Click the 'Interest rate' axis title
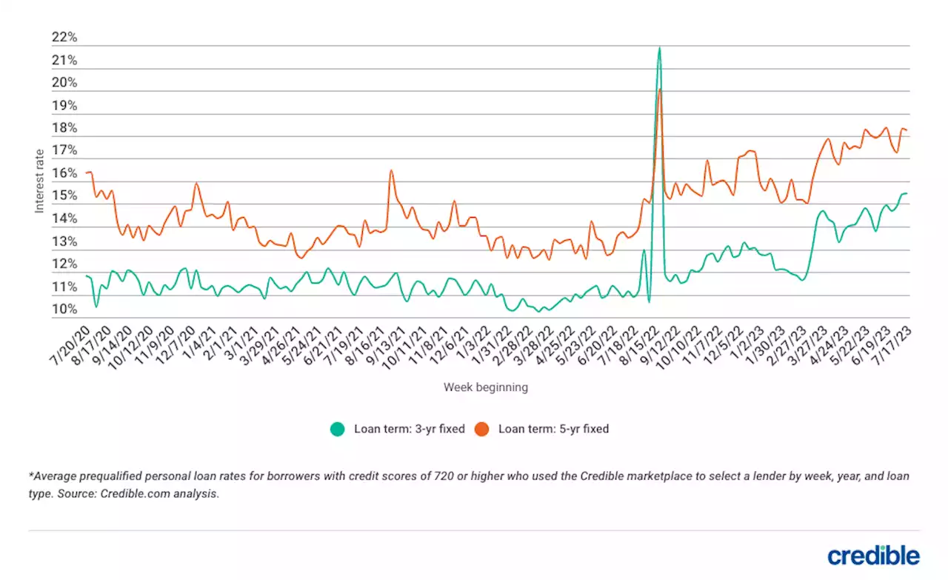This screenshot has height=580, width=948. [40, 180]
